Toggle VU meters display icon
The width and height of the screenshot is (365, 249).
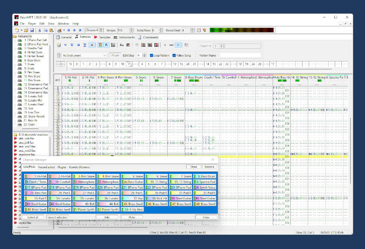click(100, 45)
